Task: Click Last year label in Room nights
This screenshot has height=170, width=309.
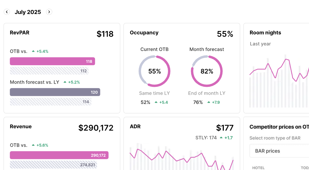Action: 260,44
